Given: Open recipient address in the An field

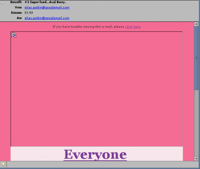Looking at the screenshot, I should pos(47,18).
